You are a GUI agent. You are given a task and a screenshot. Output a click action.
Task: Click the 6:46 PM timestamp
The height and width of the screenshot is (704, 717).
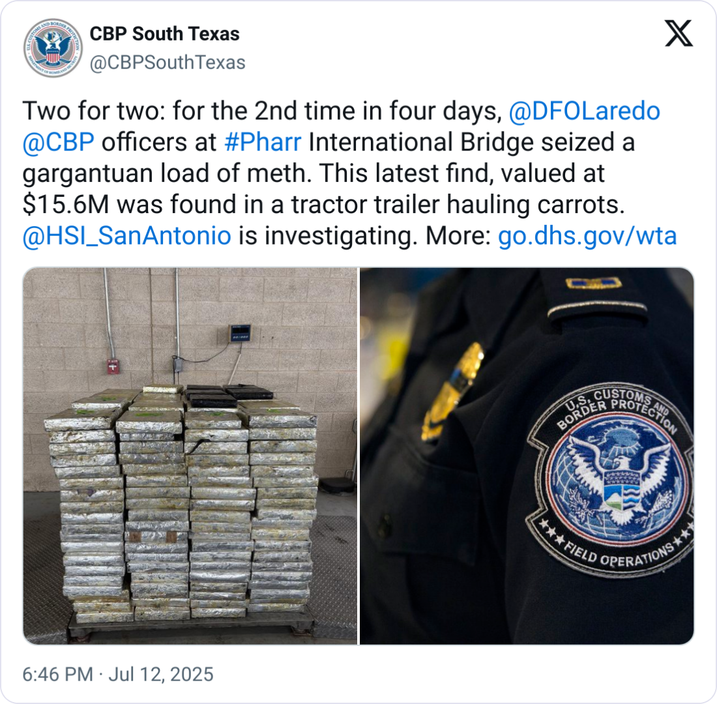[57, 675]
